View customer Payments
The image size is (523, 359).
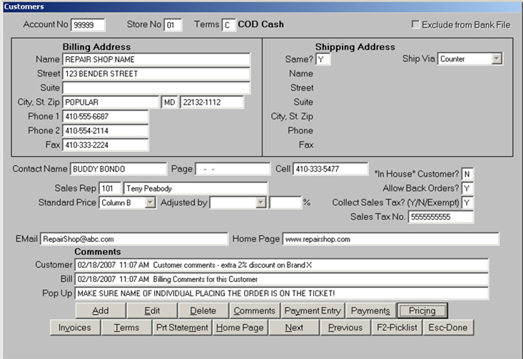[x=370, y=311]
